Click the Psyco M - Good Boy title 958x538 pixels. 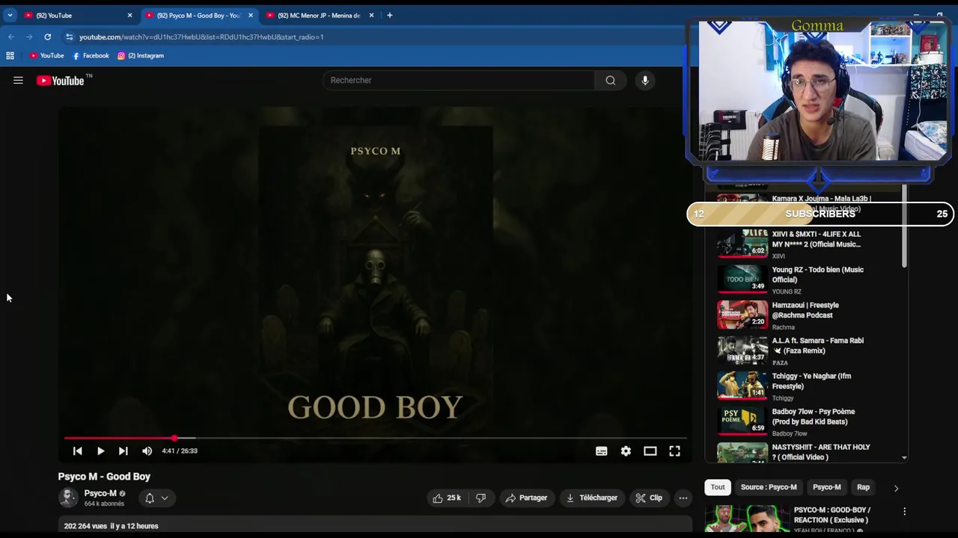click(x=104, y=477)
